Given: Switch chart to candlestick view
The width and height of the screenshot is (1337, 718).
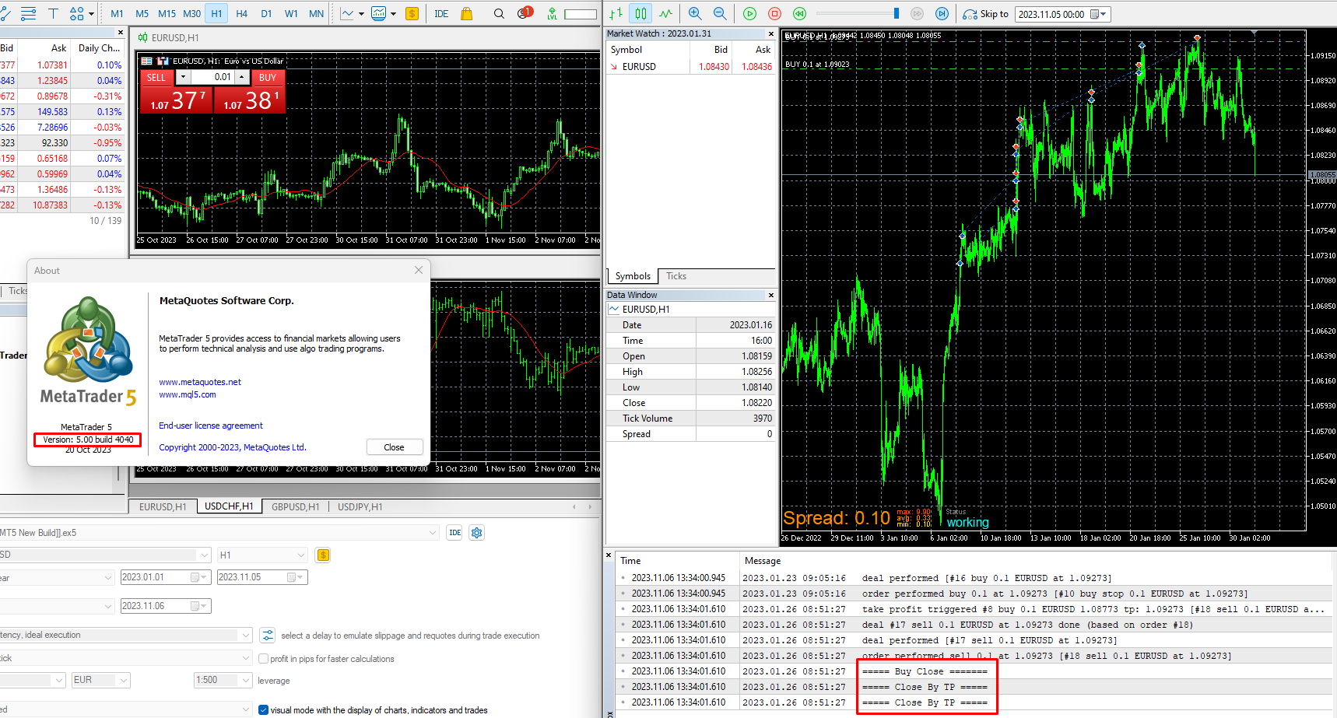Looking at the screenshot, I should 640,13.
